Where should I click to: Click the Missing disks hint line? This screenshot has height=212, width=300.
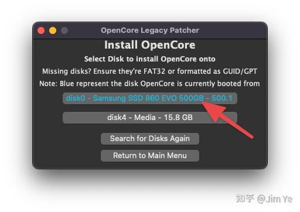[150, 71]
